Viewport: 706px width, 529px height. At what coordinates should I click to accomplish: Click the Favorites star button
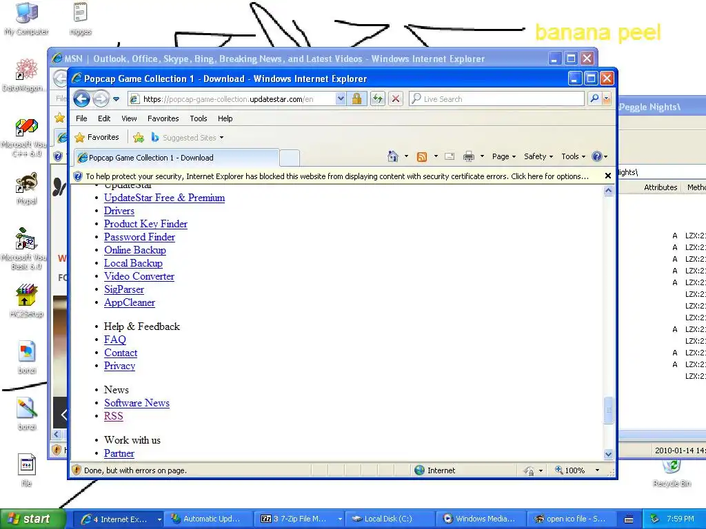(x=97, y=137)
